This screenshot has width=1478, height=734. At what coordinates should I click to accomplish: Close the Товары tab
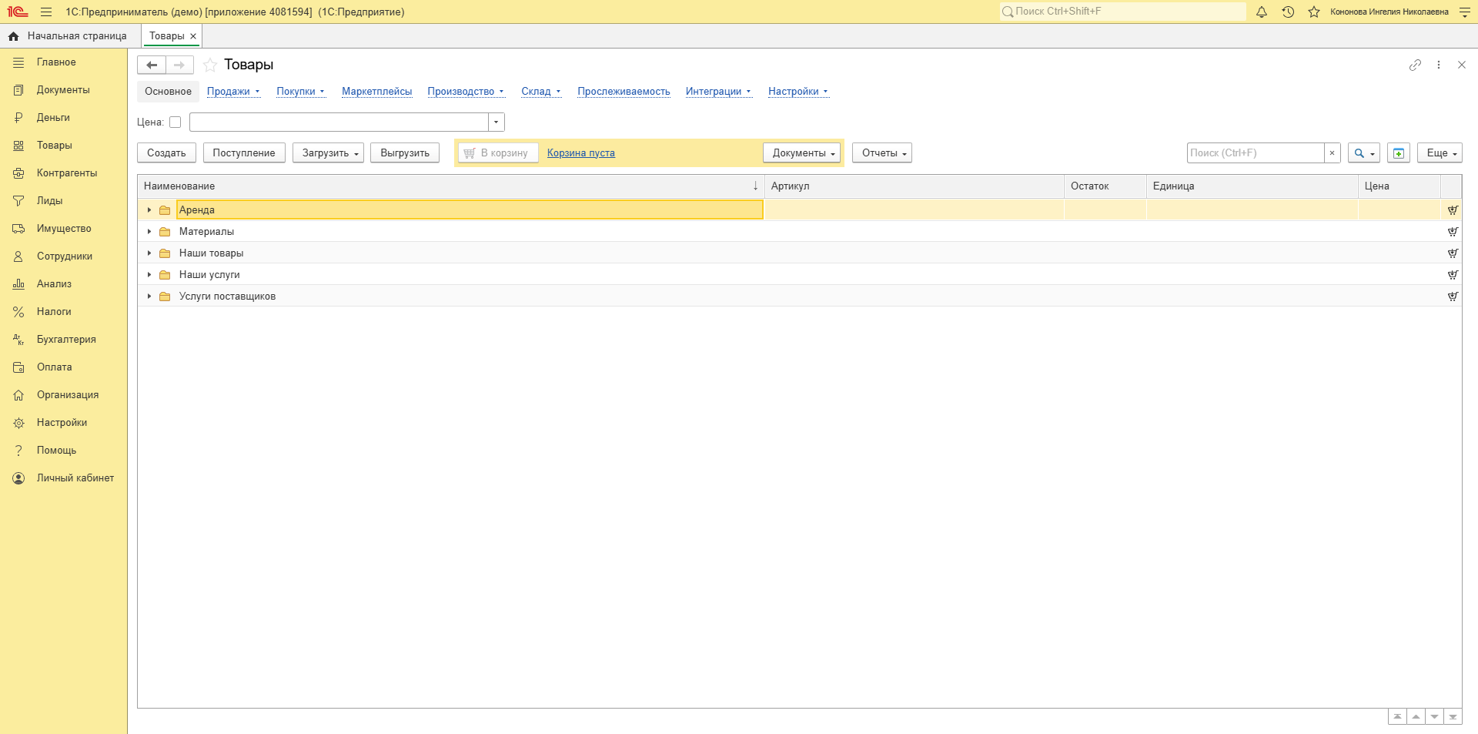[193, 36]
